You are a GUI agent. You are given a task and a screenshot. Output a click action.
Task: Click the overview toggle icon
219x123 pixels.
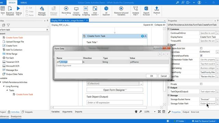tap(164, 112)
